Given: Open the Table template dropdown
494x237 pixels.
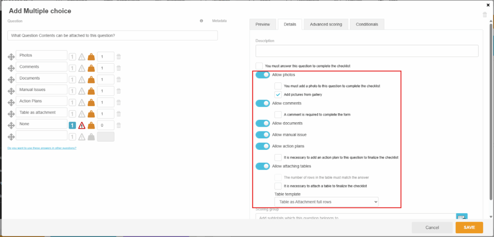Looking at the screenshot, I should [x=326, y=201].
